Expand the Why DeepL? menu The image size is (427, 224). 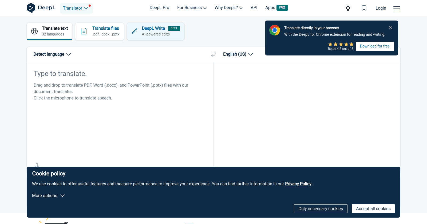[x=229, y=8]
